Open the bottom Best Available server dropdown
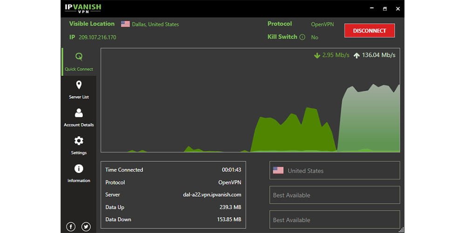The width and height of the screenshot is (466, 233). pos(335,219)
